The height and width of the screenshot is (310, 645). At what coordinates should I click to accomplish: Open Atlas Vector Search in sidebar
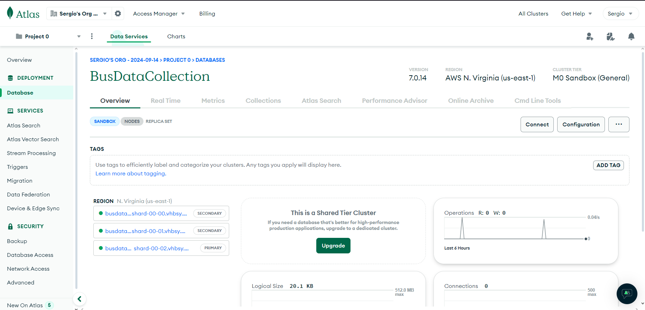[33, 139]
